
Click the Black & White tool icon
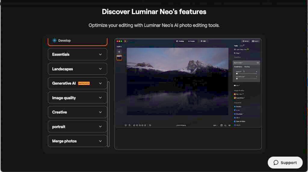[235, 121]
